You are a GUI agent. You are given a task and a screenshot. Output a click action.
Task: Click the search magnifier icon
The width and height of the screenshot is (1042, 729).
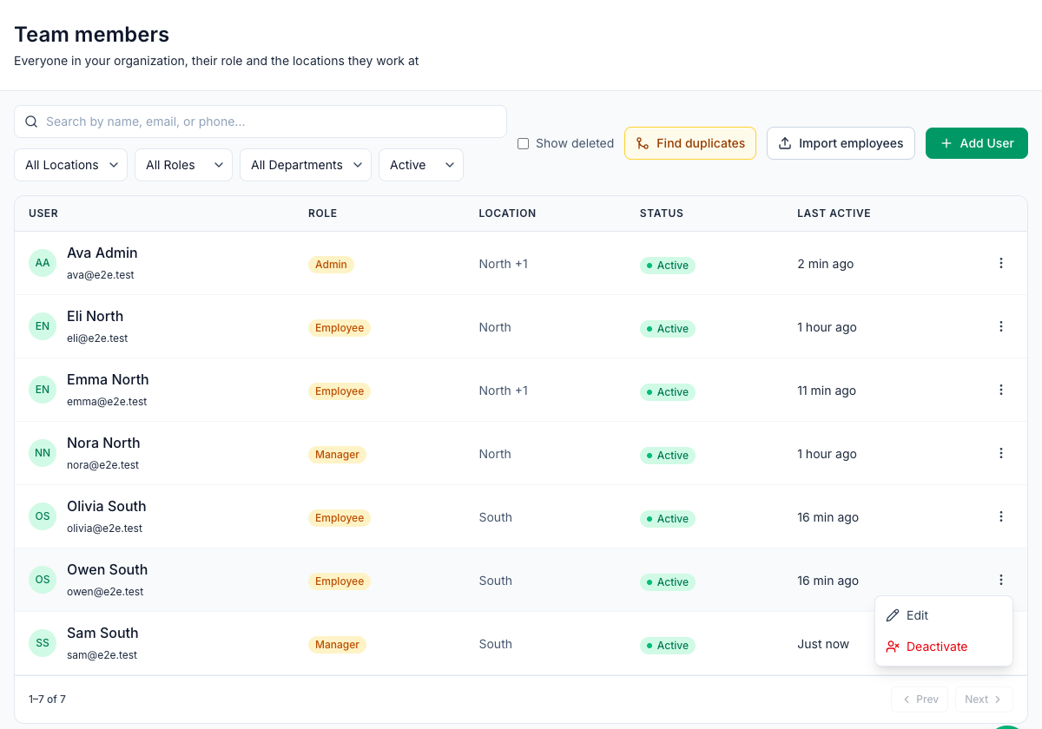pyautogui.click(x=31, y=121)
